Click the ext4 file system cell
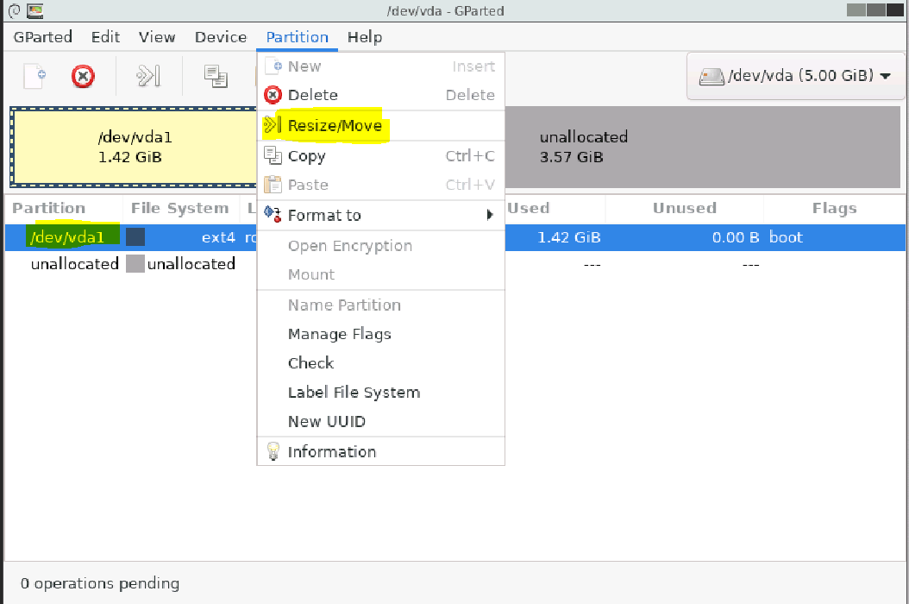 tap(218, 237)
